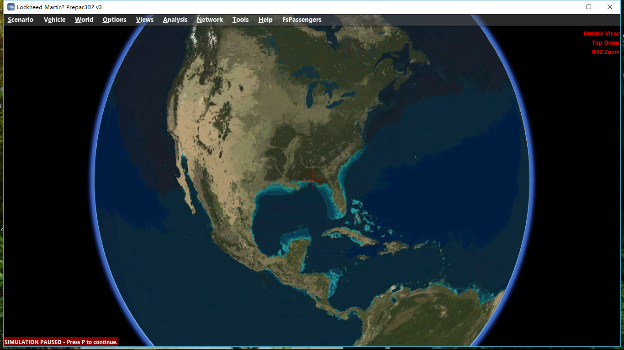
Task: Open the Vehicle menu
Action: tap(54, 20)
